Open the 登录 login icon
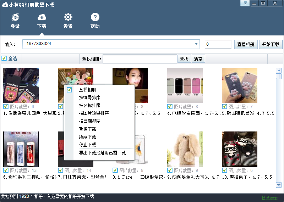Screen dimensions: 284x202 tap(15, 21)
